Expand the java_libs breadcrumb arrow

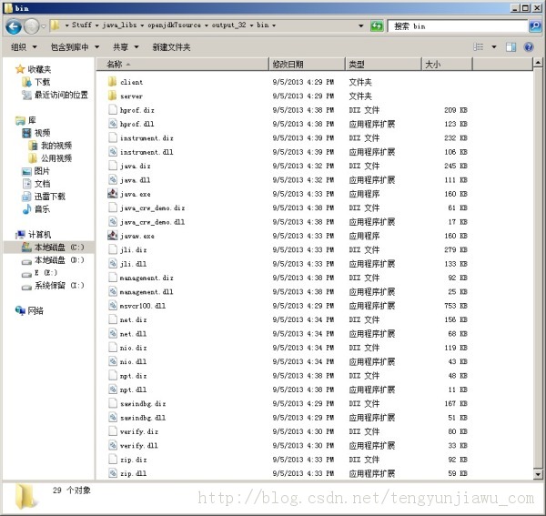(142, 25)
